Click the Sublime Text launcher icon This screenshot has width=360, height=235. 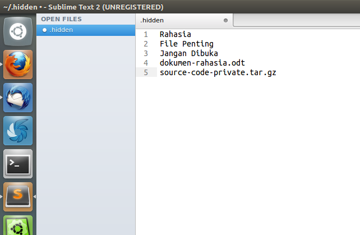click(x=18, y=196)
